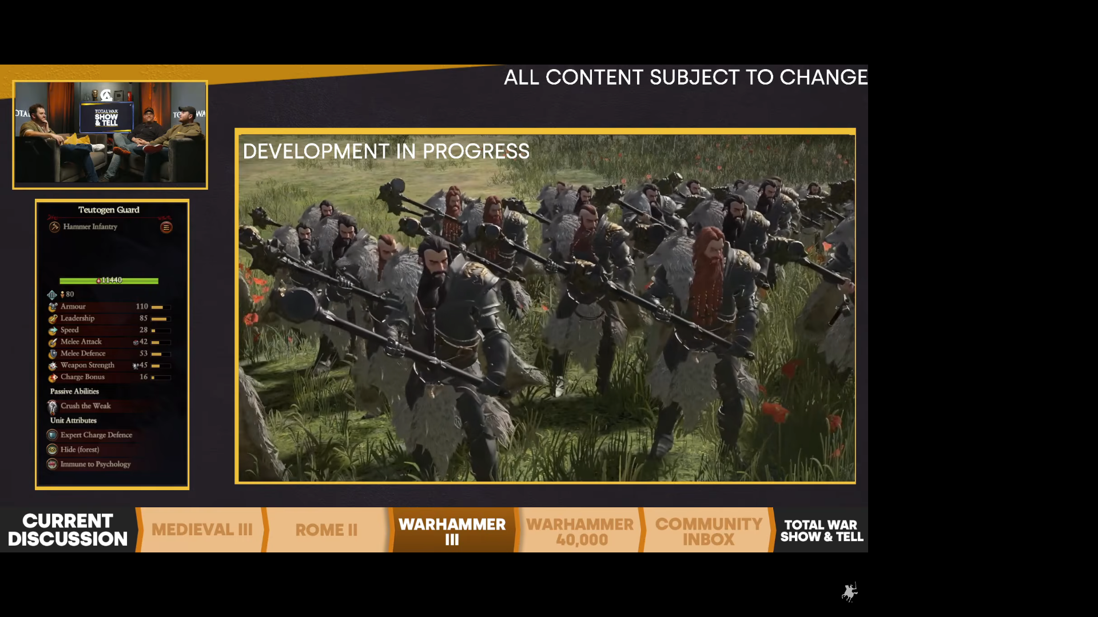The width and height of the screenshot is (1098, 617).
Task: Click the unit count number 80
Action: pos(70,295)
